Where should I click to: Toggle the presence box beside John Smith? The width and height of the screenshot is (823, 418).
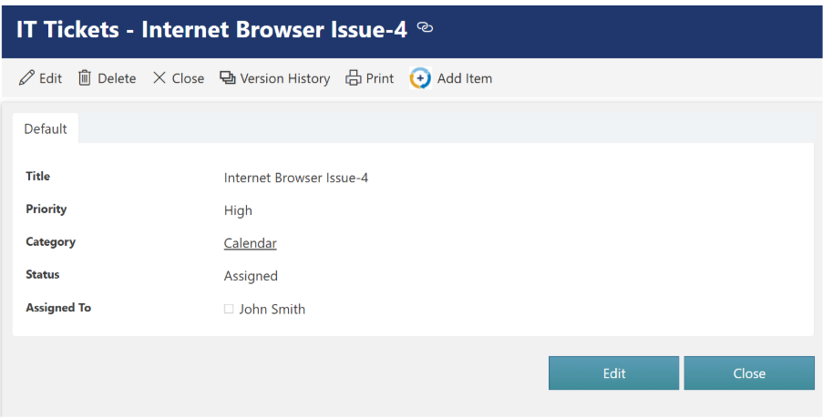tap(229, 309)
